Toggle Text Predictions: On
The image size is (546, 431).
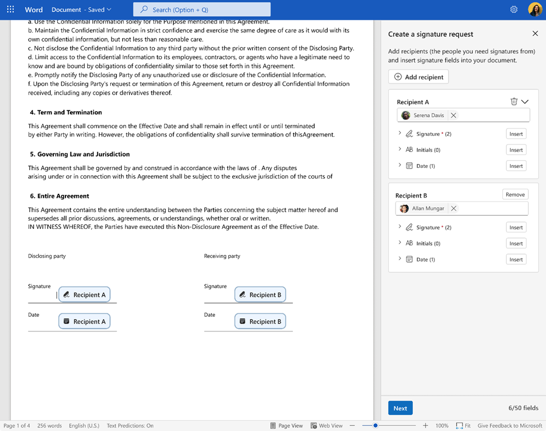[130, 425]
